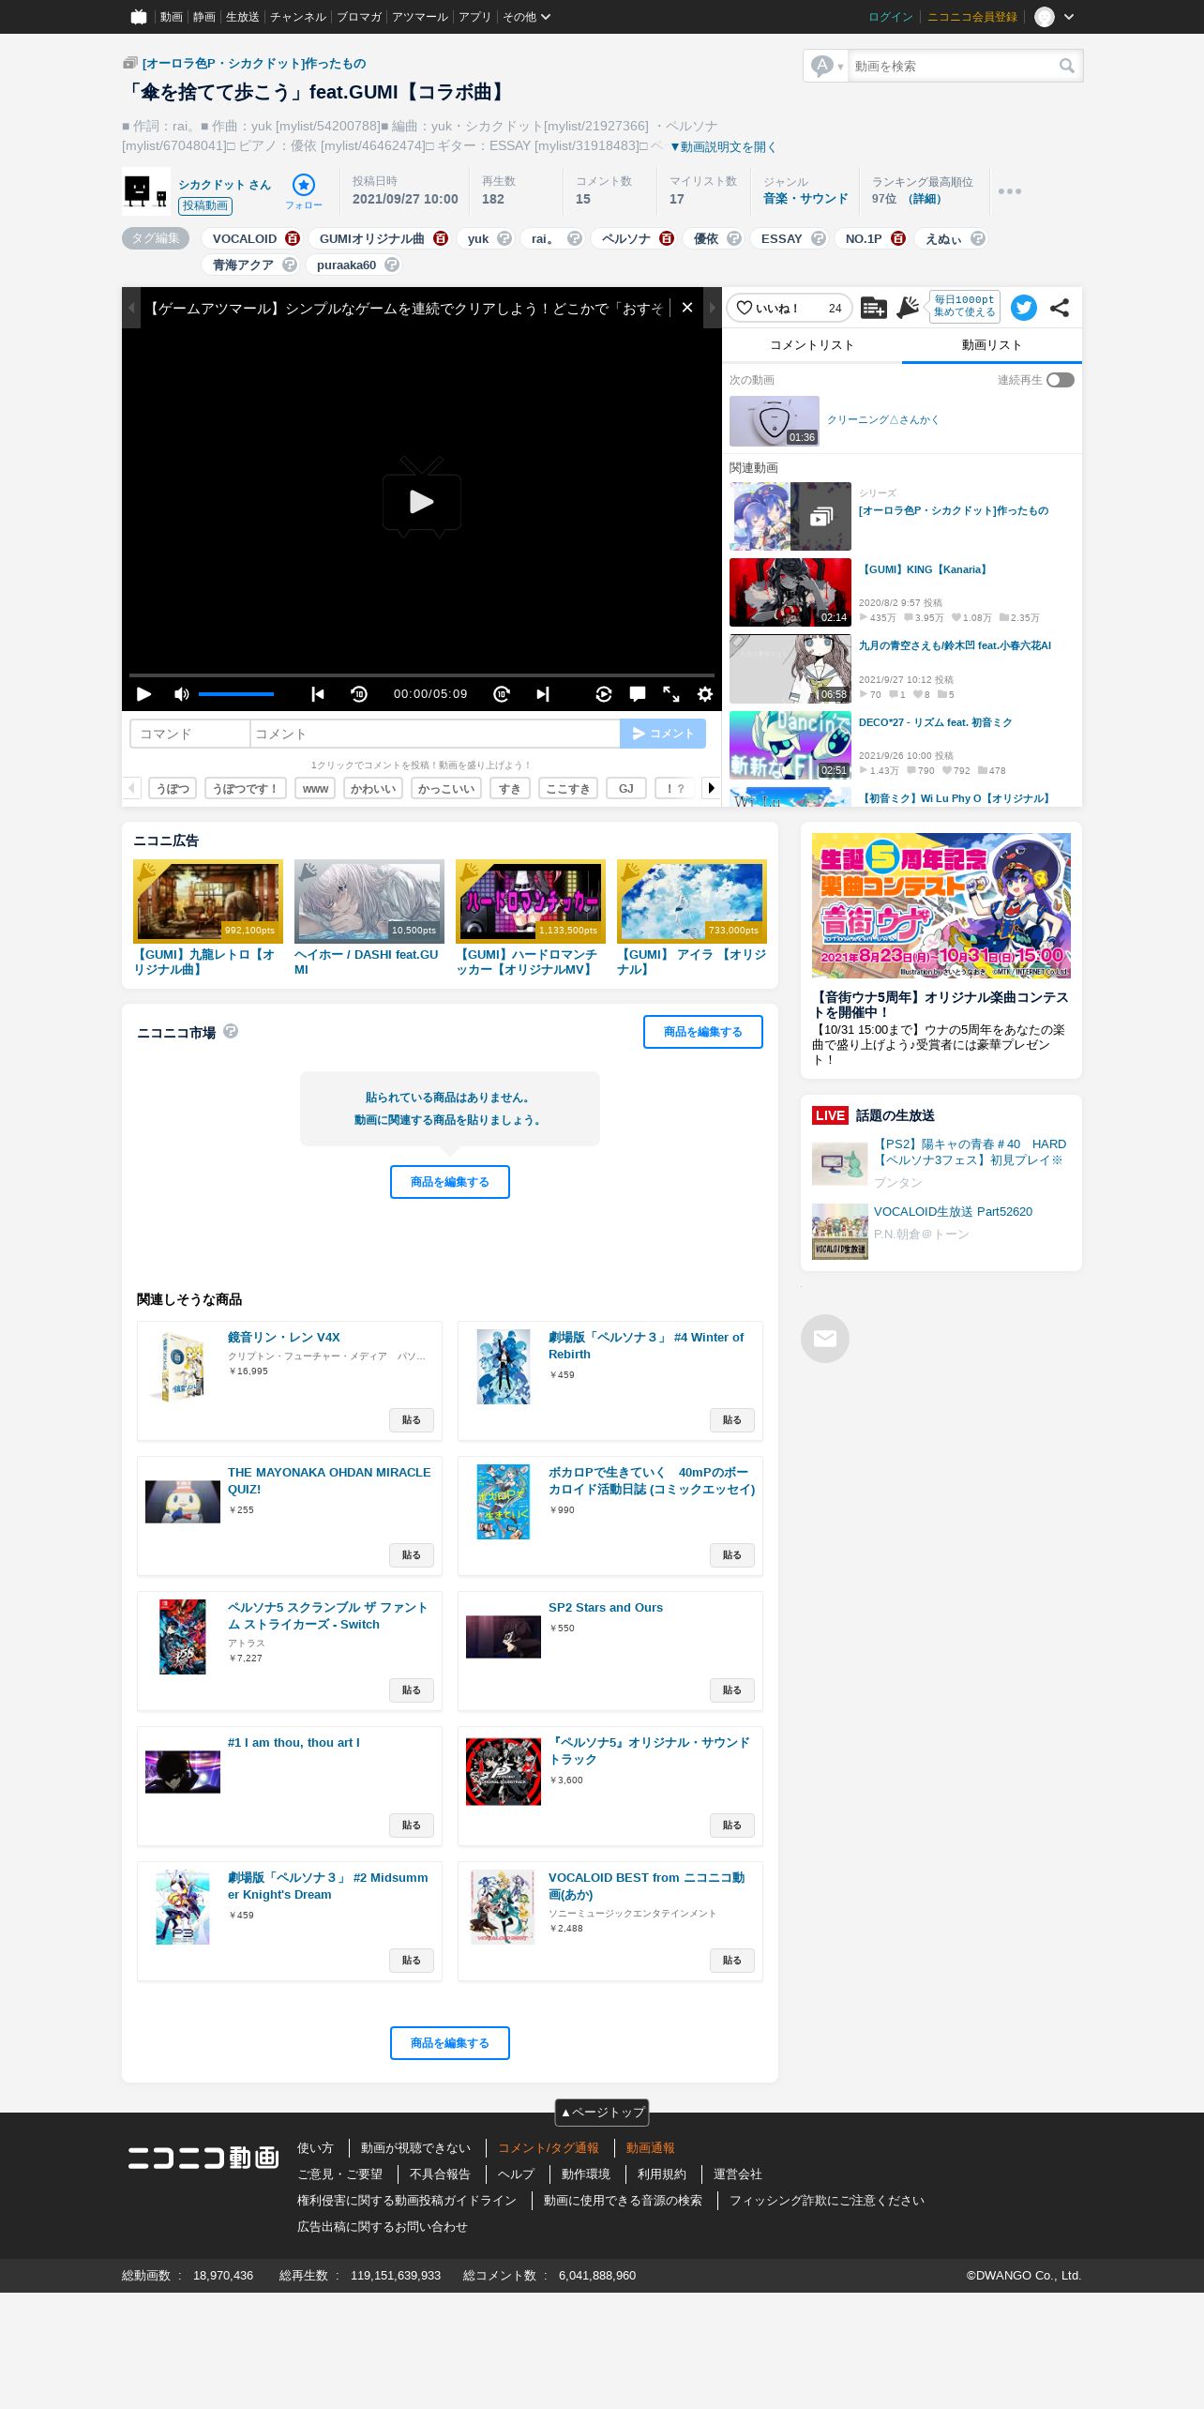The height and width of the screenshot is (2409, 1204).
Task: Jump to start with the previous-track icon
Action: [x=318, y=694]
